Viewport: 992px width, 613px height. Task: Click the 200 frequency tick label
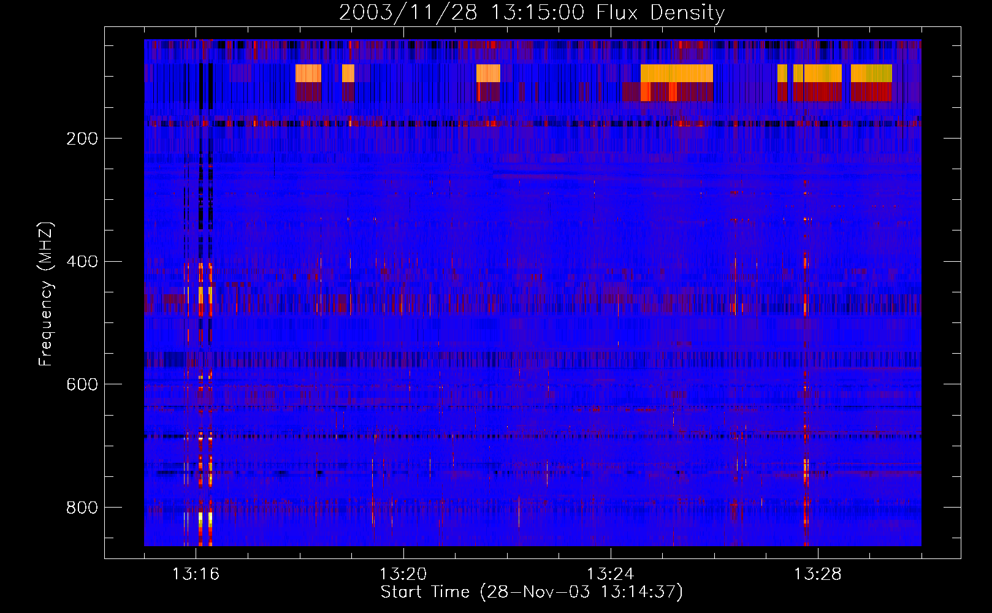82,139
